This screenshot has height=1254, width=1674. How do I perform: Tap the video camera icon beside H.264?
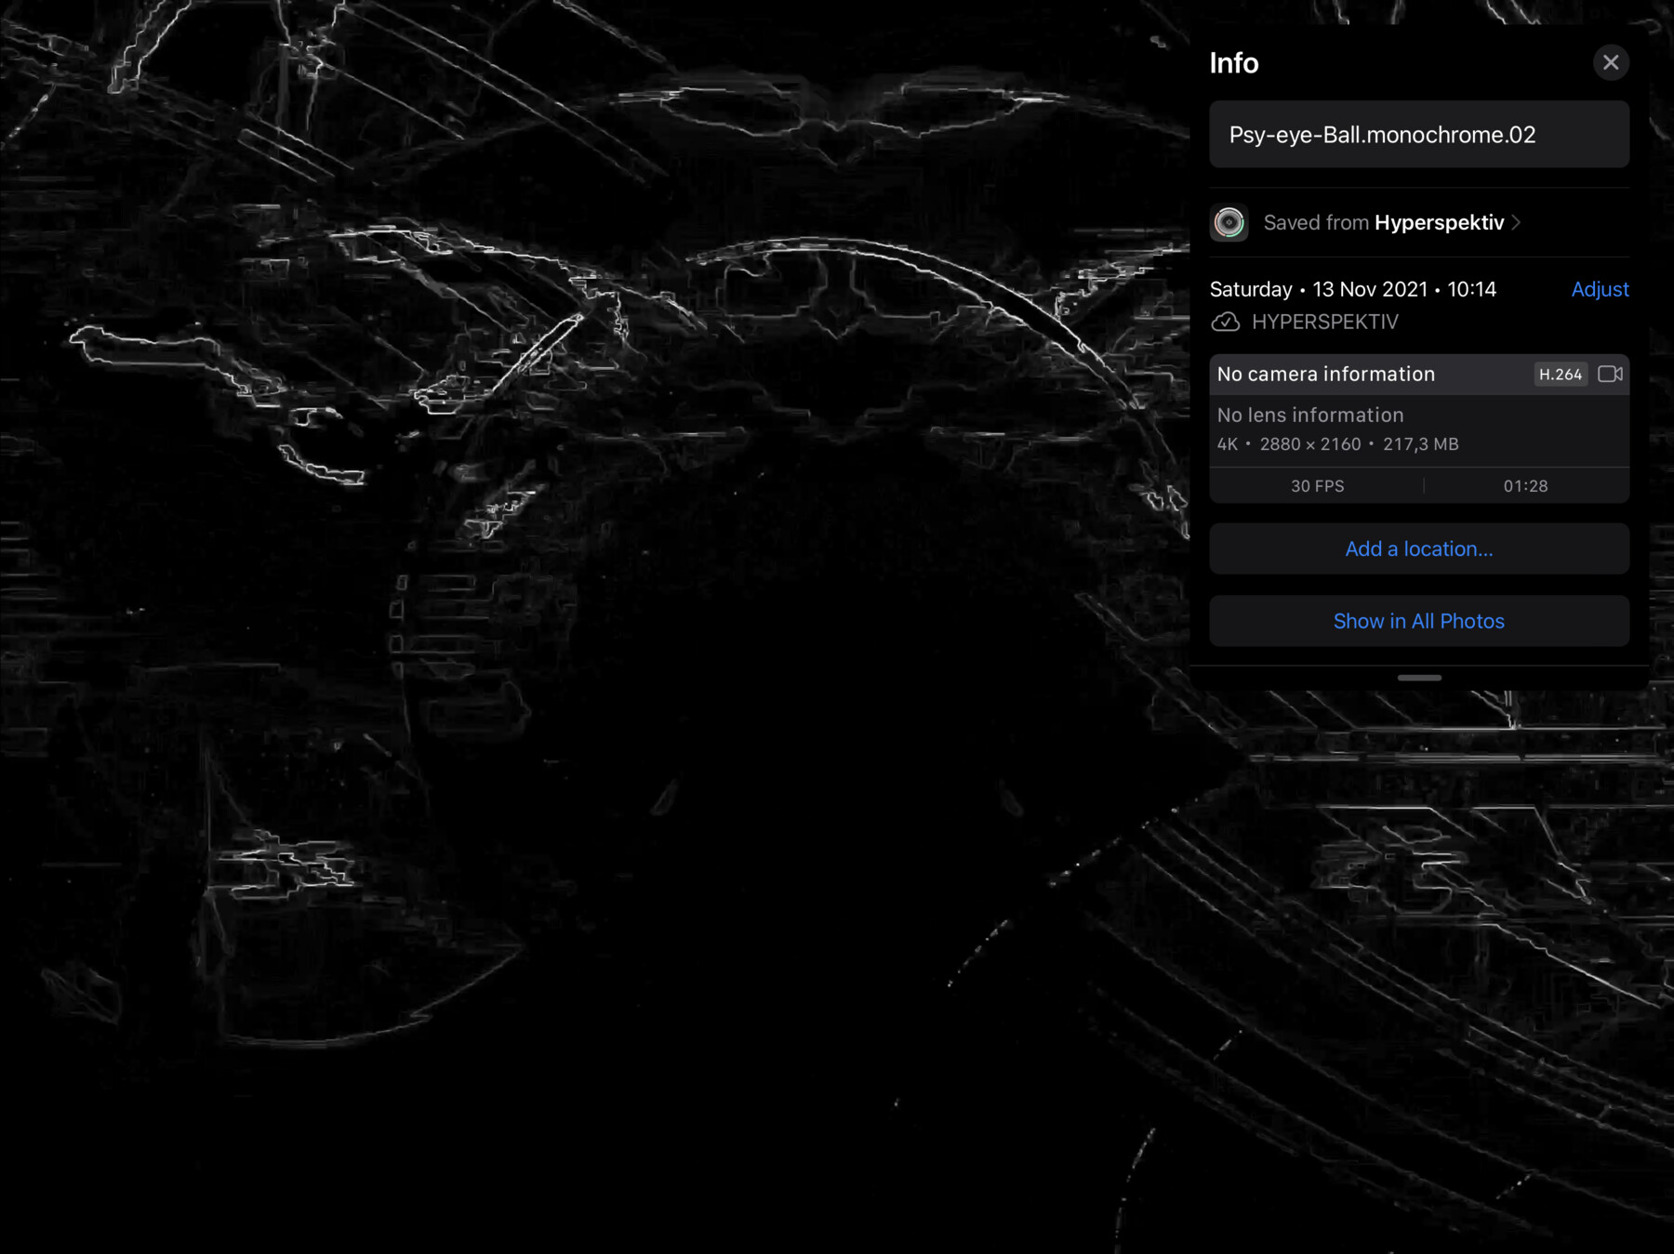coord(1611,374)
